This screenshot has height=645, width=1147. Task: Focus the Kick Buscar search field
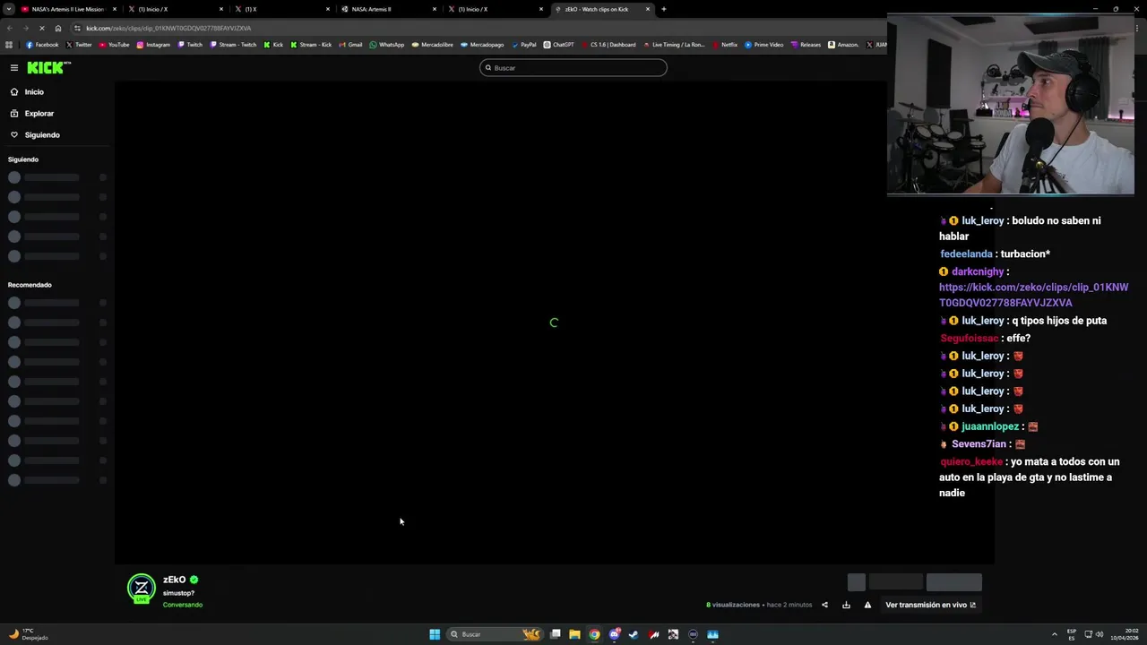point(573,67)
